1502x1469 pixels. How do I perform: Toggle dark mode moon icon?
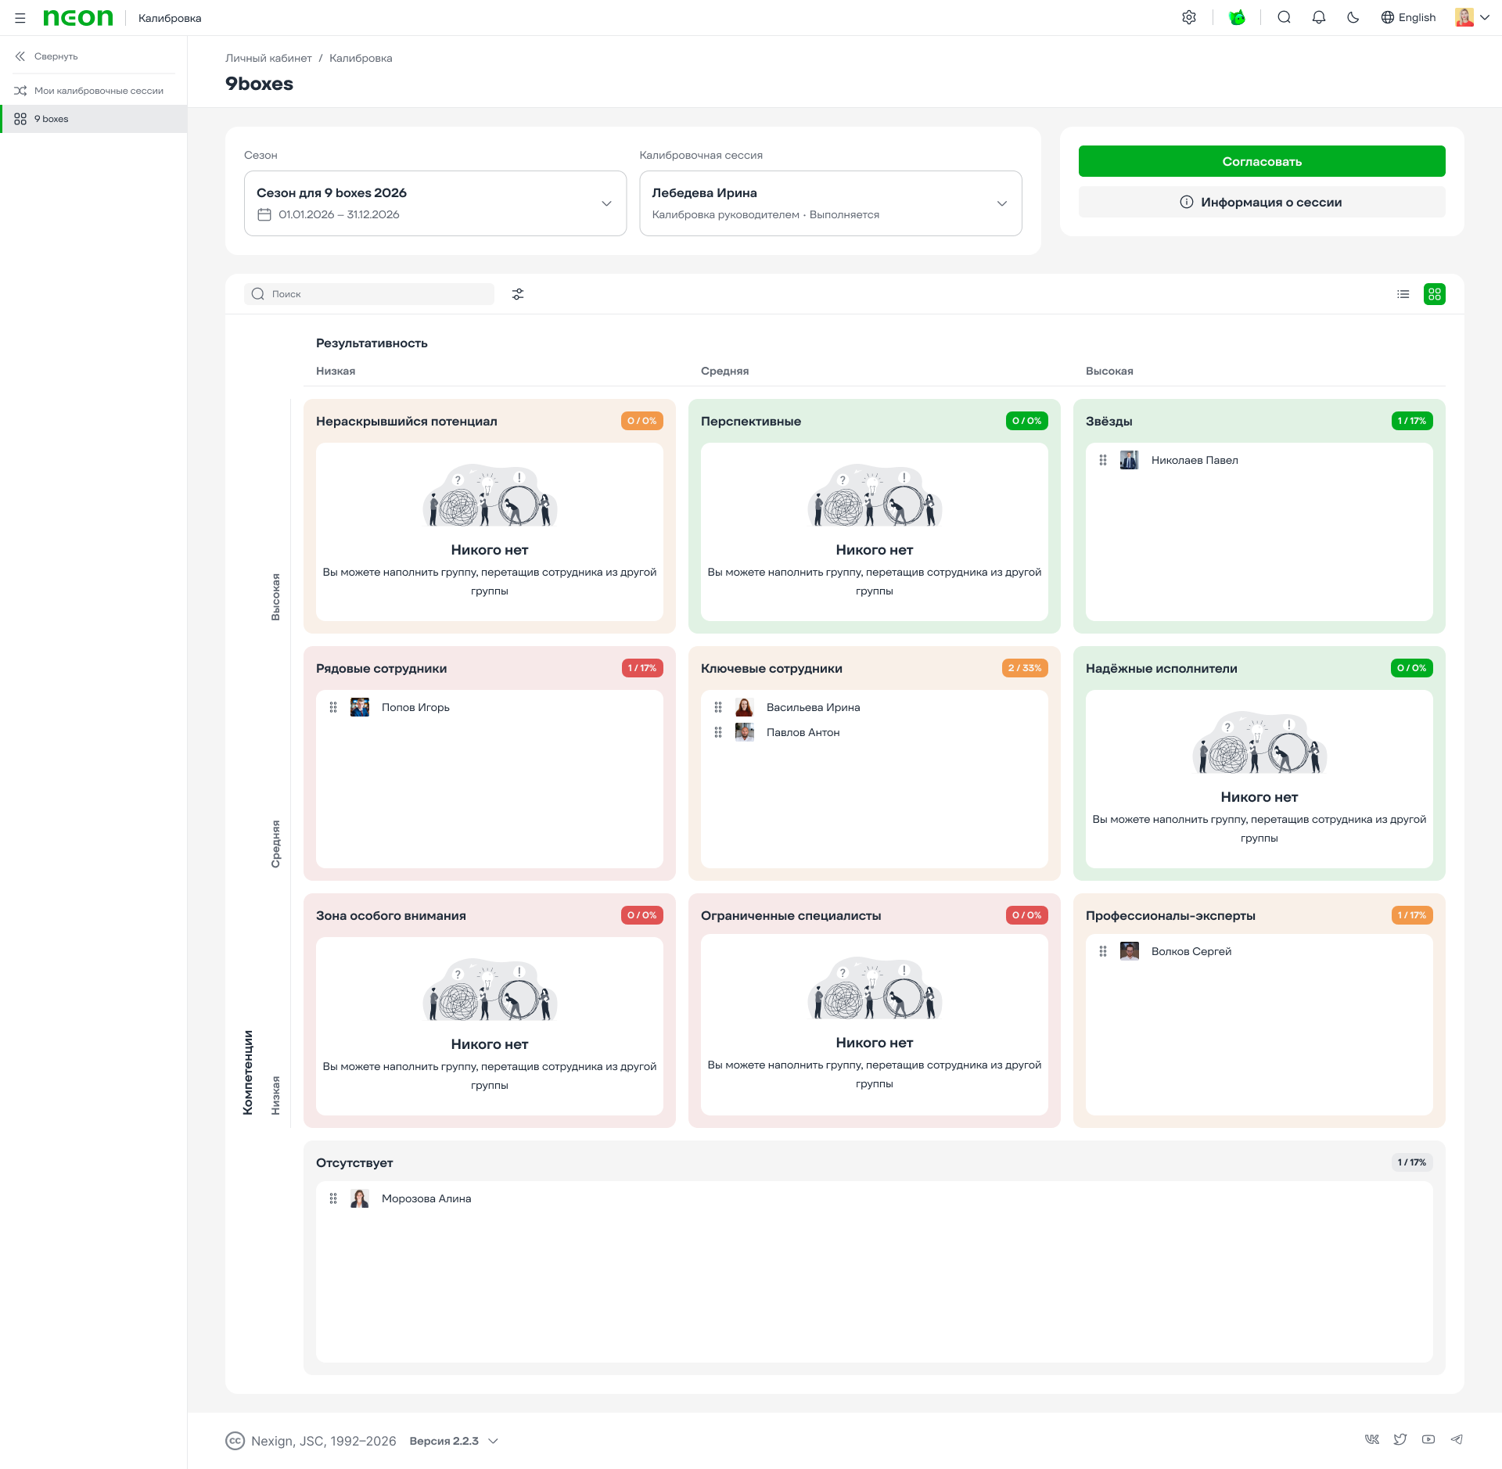(1353, 17)
